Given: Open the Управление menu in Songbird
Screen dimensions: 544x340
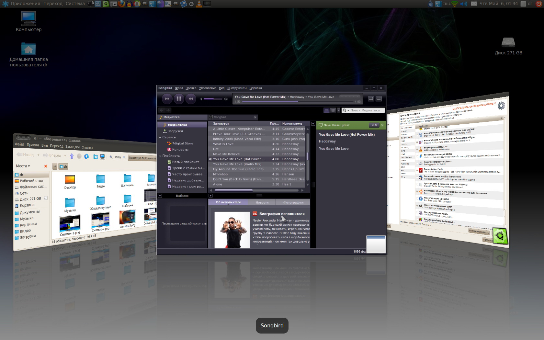Looking at the screenshot, I should pyautogui.click(x=208, y=88).
